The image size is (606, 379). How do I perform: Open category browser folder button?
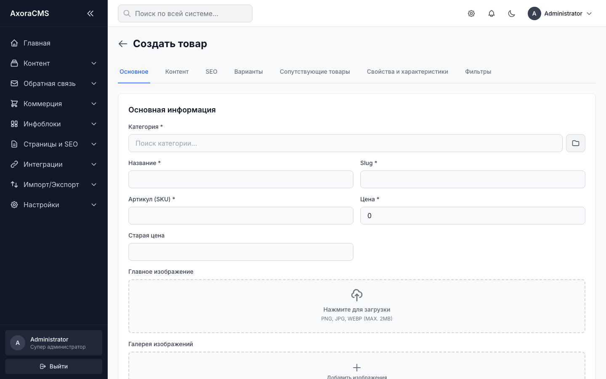(576, 143)
